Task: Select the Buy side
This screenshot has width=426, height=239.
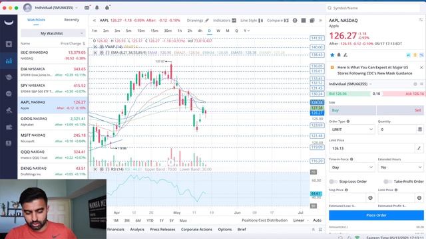Action: tap(352, 110)
